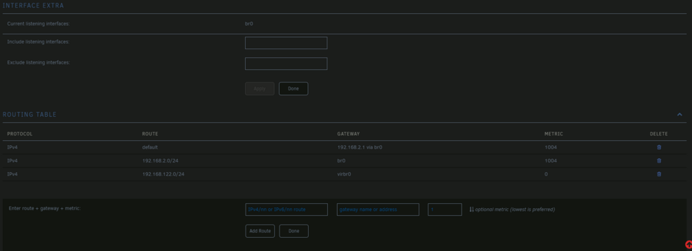Select the 'default' route cell
The height and width of the screenshot is (251, 692).
pyautogui.click(x=150, y=147)
